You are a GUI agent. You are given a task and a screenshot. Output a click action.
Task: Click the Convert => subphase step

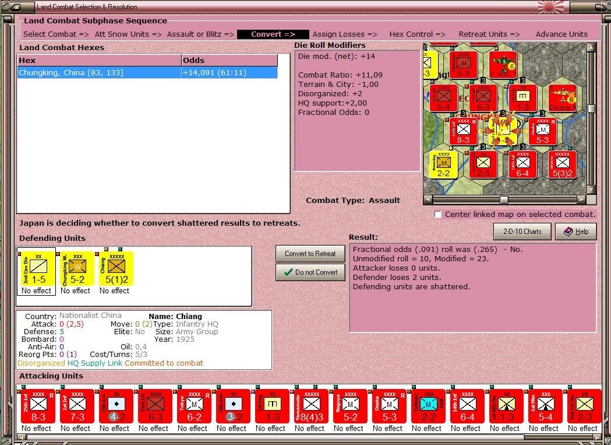tap(273, 34)
